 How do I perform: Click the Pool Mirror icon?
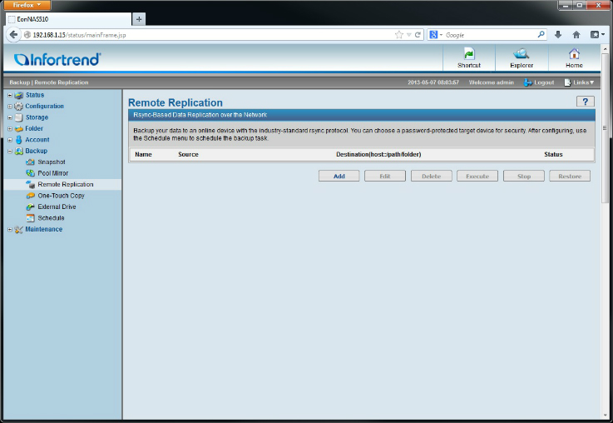point(31,173)
